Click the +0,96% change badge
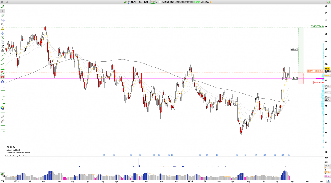This screenshot has width=331, height=183. tap(197, 2)
